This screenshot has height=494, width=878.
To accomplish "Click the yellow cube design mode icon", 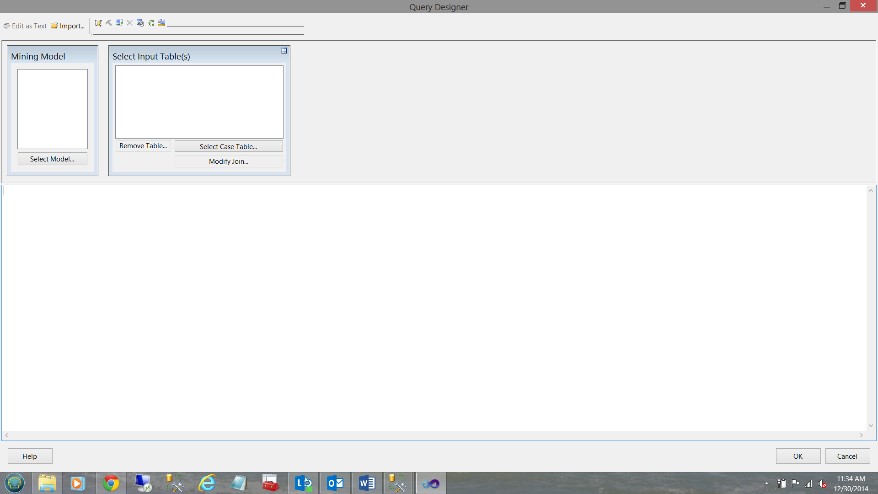I will coord(98,23).
